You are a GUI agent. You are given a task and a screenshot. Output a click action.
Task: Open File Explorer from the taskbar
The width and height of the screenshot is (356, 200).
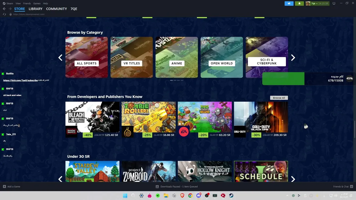click(x=166, y=196)
